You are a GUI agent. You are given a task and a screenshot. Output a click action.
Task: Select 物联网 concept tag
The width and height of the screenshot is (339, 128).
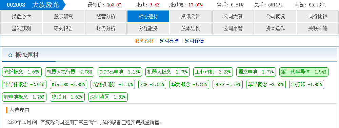(67, 97)
